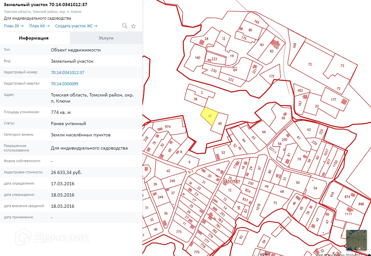
Task: Click the search-on-map document icon
Action: tap(125, 26)
